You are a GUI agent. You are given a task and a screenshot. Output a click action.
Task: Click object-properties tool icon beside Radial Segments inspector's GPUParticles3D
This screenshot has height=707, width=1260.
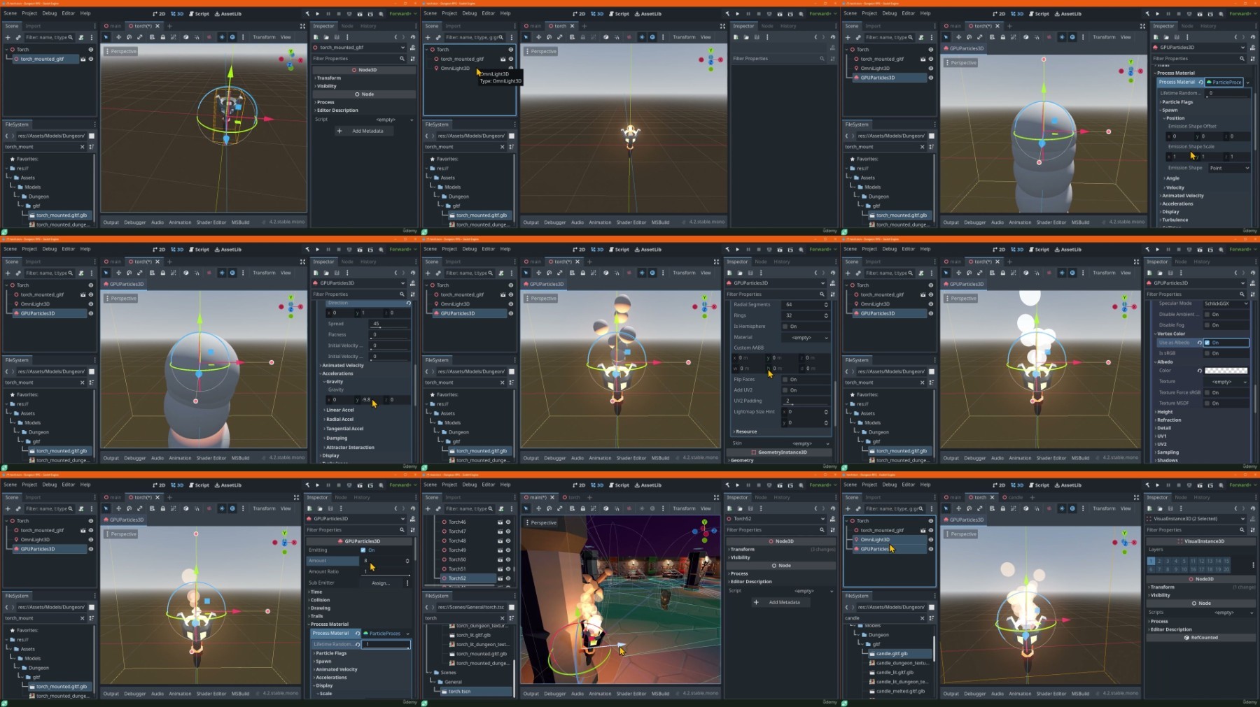coord(832,283)
